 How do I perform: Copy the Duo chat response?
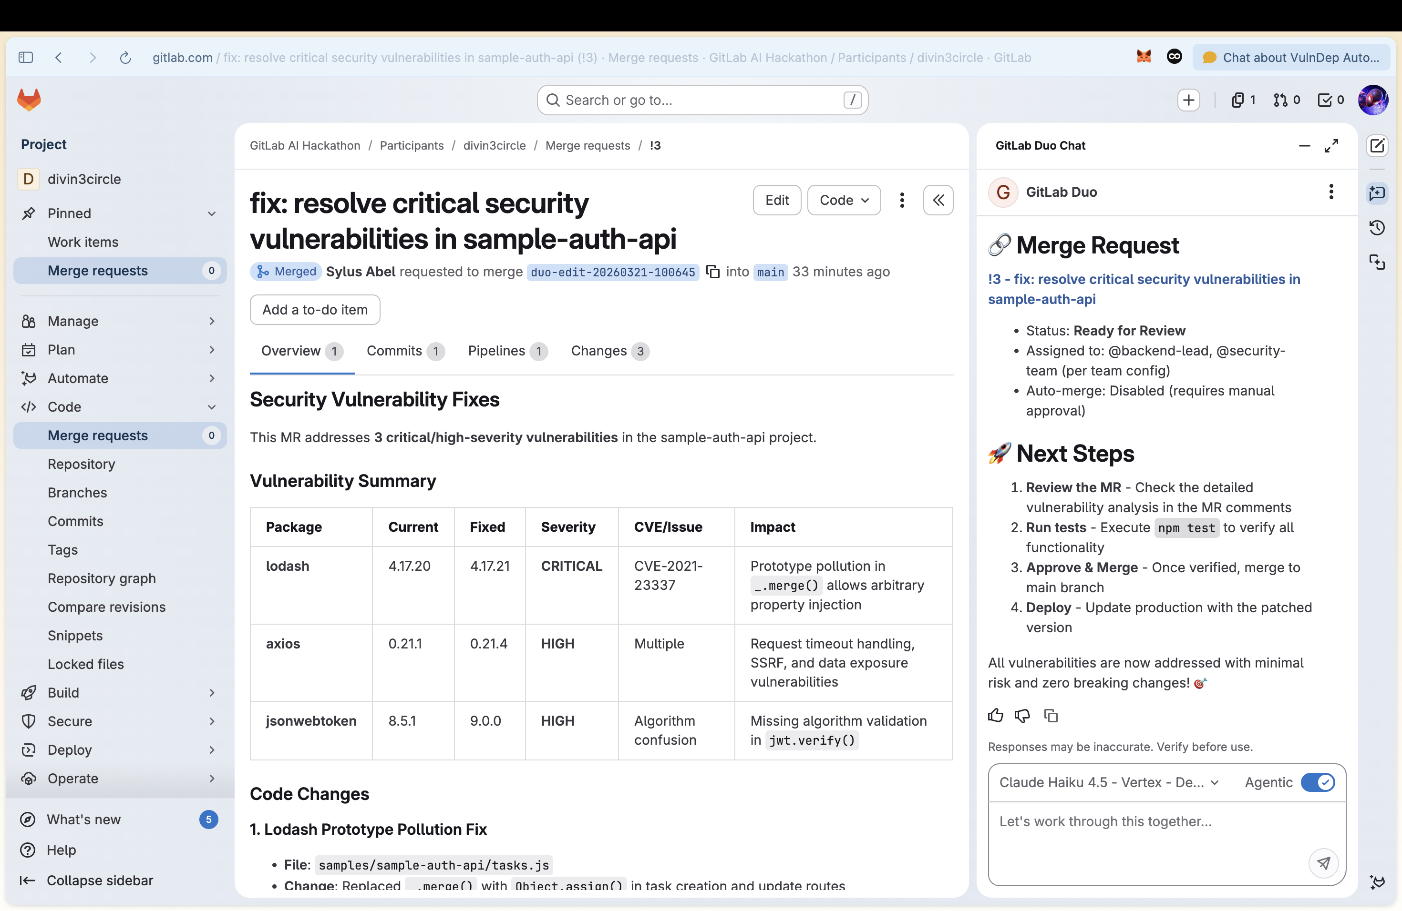(x=1051, y=716)
